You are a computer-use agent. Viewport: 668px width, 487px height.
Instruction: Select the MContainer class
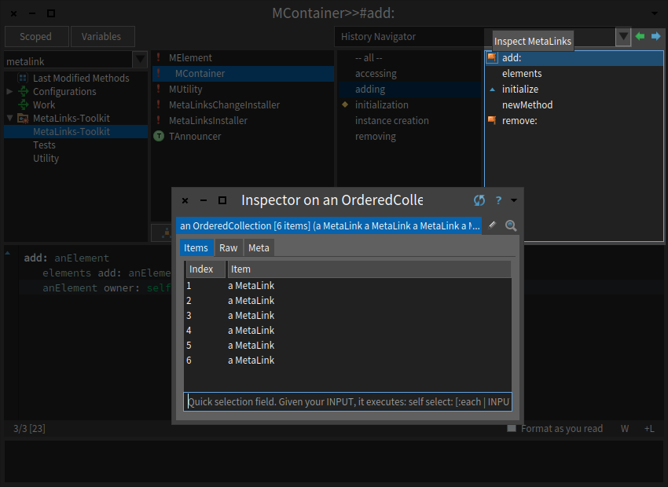(243, 73)
